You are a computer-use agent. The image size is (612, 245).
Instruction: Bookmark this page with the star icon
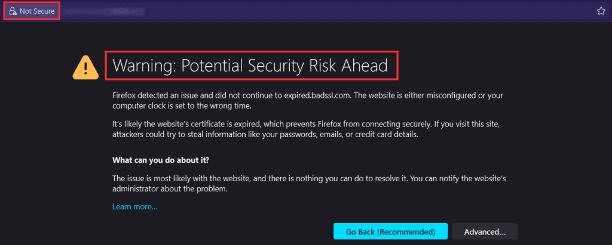pos(601,11)
